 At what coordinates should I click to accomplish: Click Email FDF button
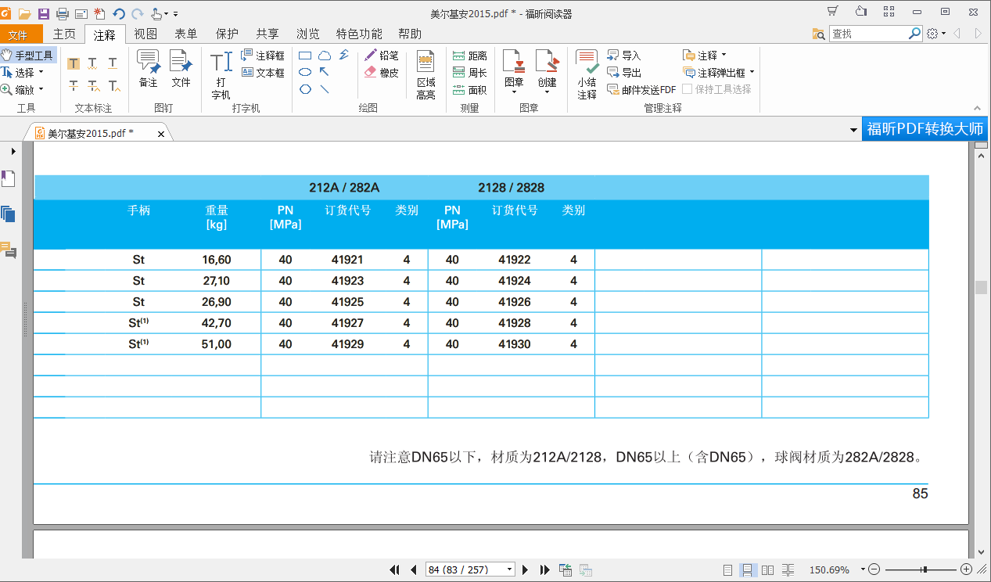pyautogui.click(x=641, y=90)
